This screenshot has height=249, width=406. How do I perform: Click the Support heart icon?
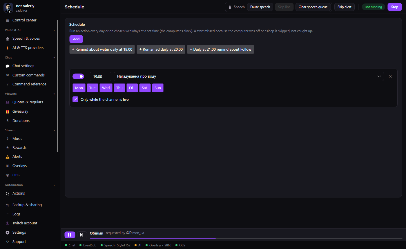(8, 242)
